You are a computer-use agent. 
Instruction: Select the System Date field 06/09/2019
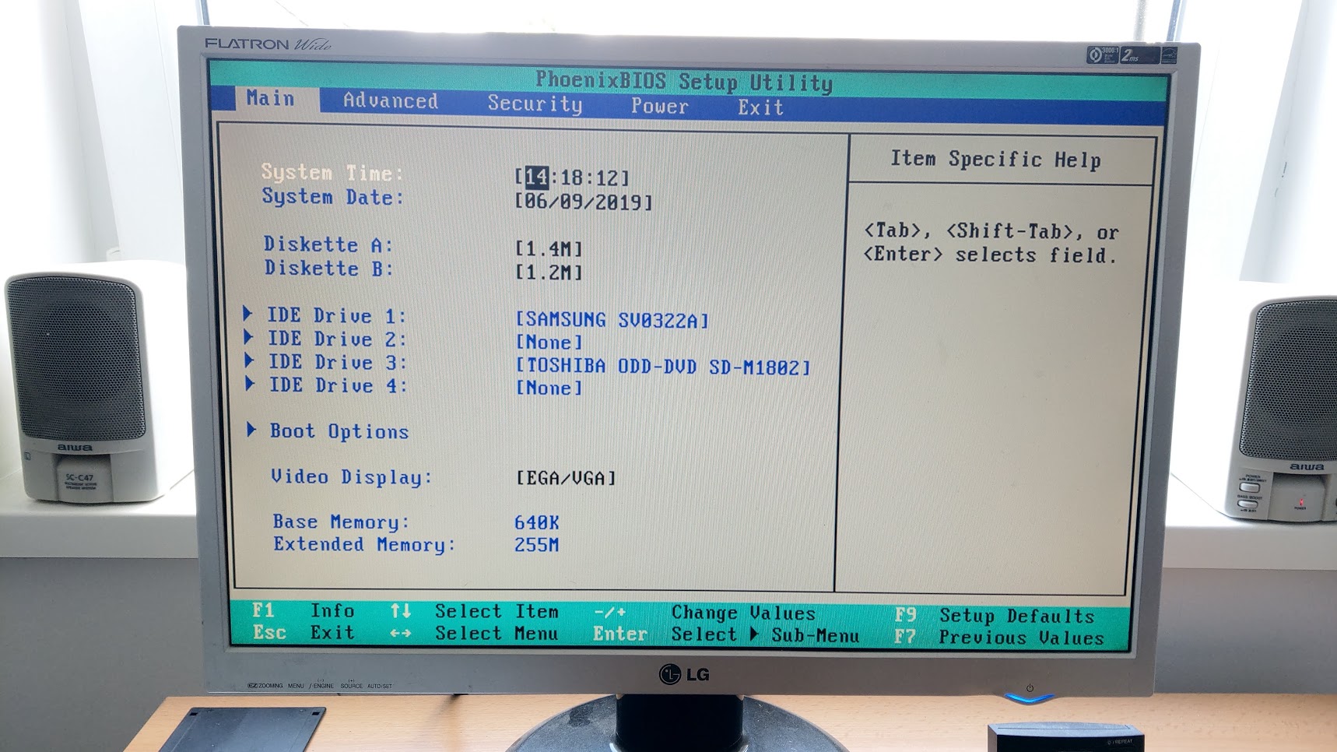pyautogui.click(x=584, y=202)
